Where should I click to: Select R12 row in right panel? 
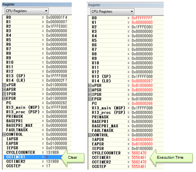coord(126,72)
